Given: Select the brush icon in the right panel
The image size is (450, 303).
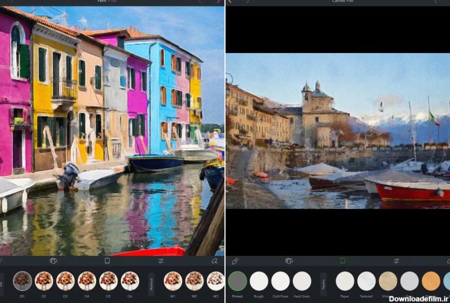Looking at the screenshot, I should click(235, 261).
